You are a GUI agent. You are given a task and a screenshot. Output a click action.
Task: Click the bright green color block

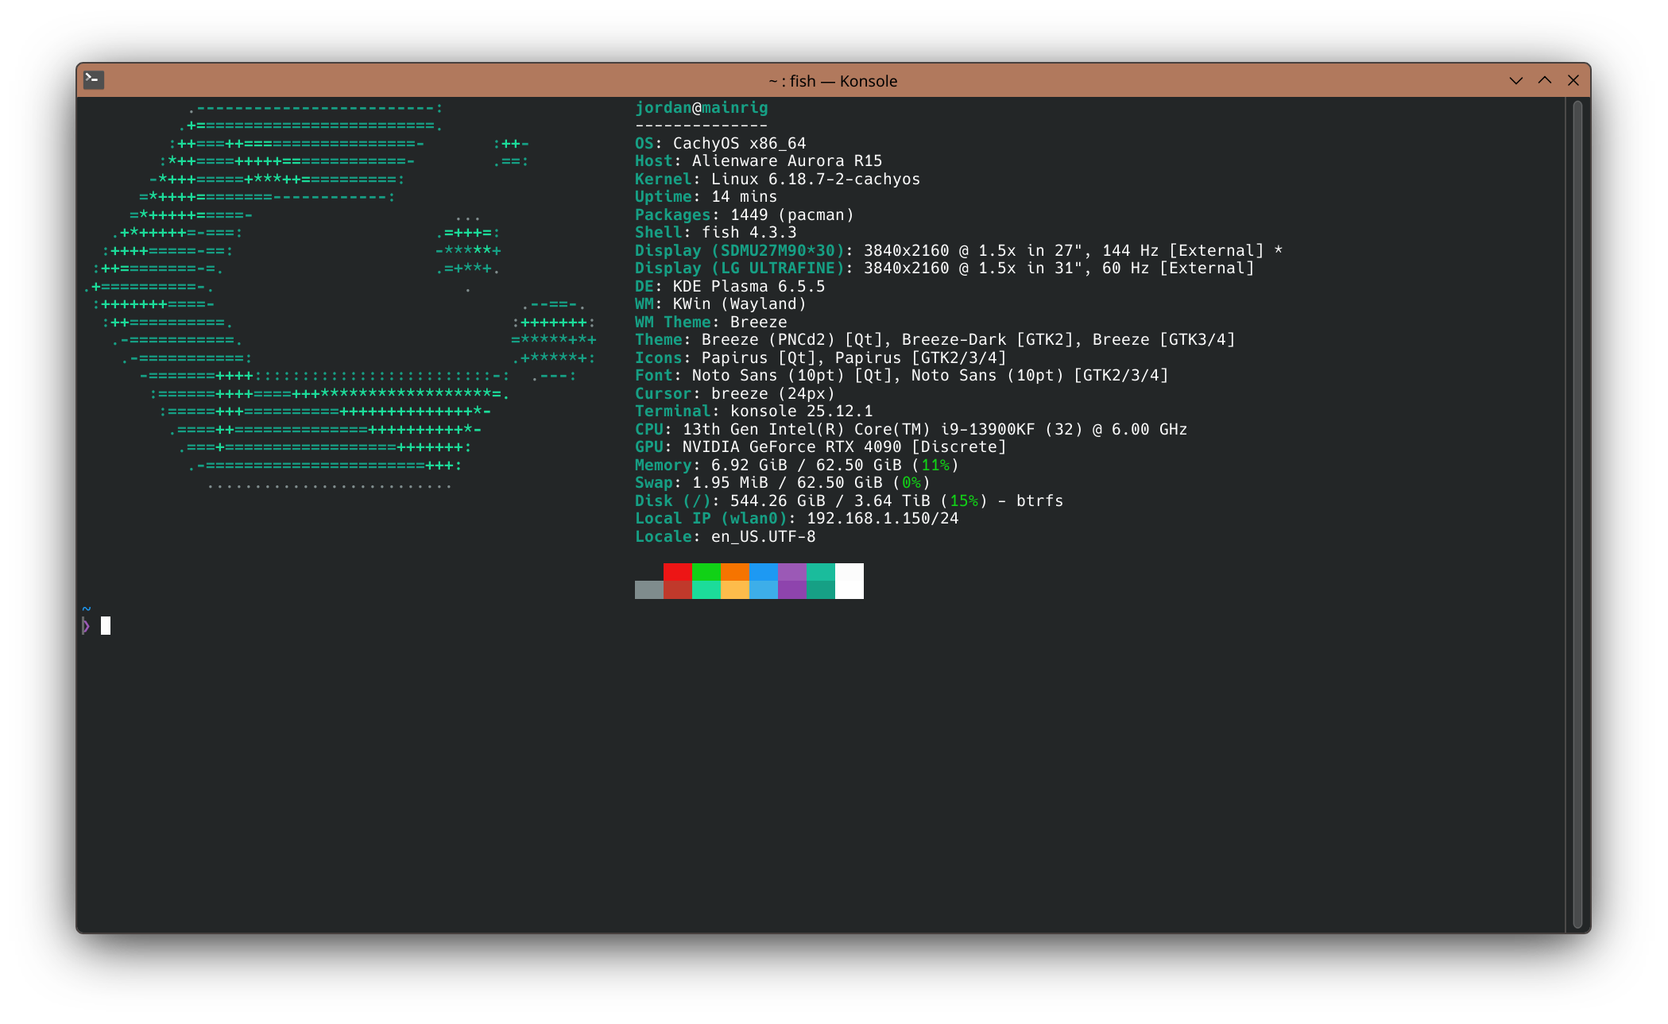click(x=706, y=572)
